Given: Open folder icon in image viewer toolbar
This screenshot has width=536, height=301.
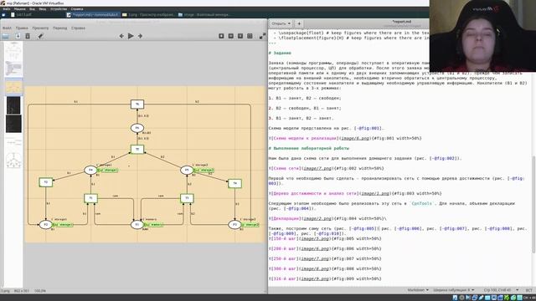Looking at the screenshot, I should (x=6, y=36).
